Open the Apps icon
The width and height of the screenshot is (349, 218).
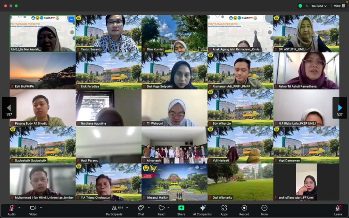224,208
